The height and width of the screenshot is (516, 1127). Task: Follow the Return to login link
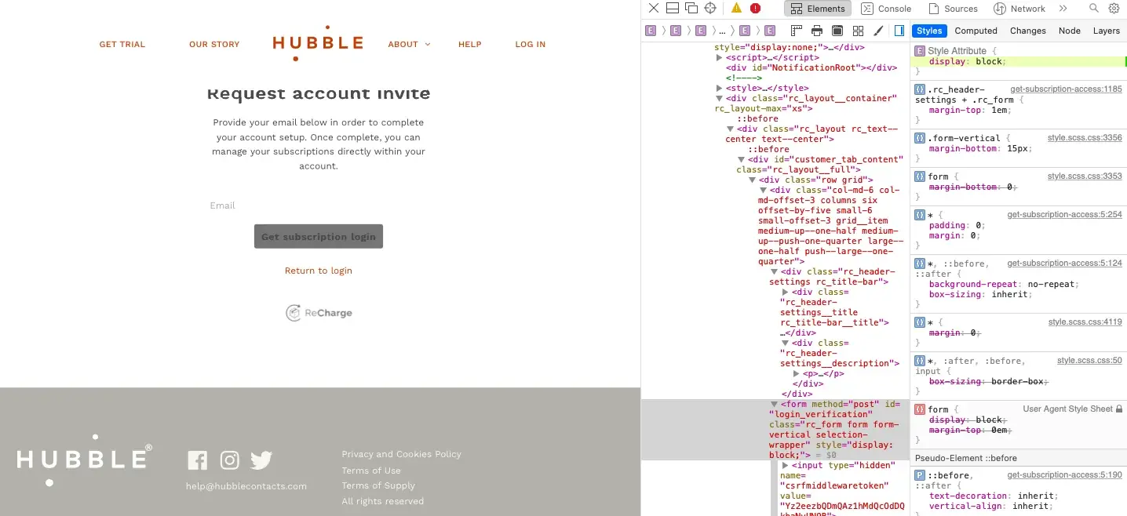pyautogui.click(x=319, y=271)
